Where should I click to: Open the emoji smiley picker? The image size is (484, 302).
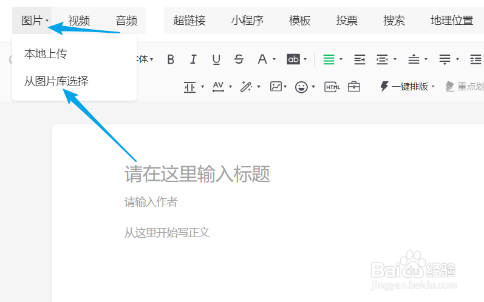tap(301, 87)
